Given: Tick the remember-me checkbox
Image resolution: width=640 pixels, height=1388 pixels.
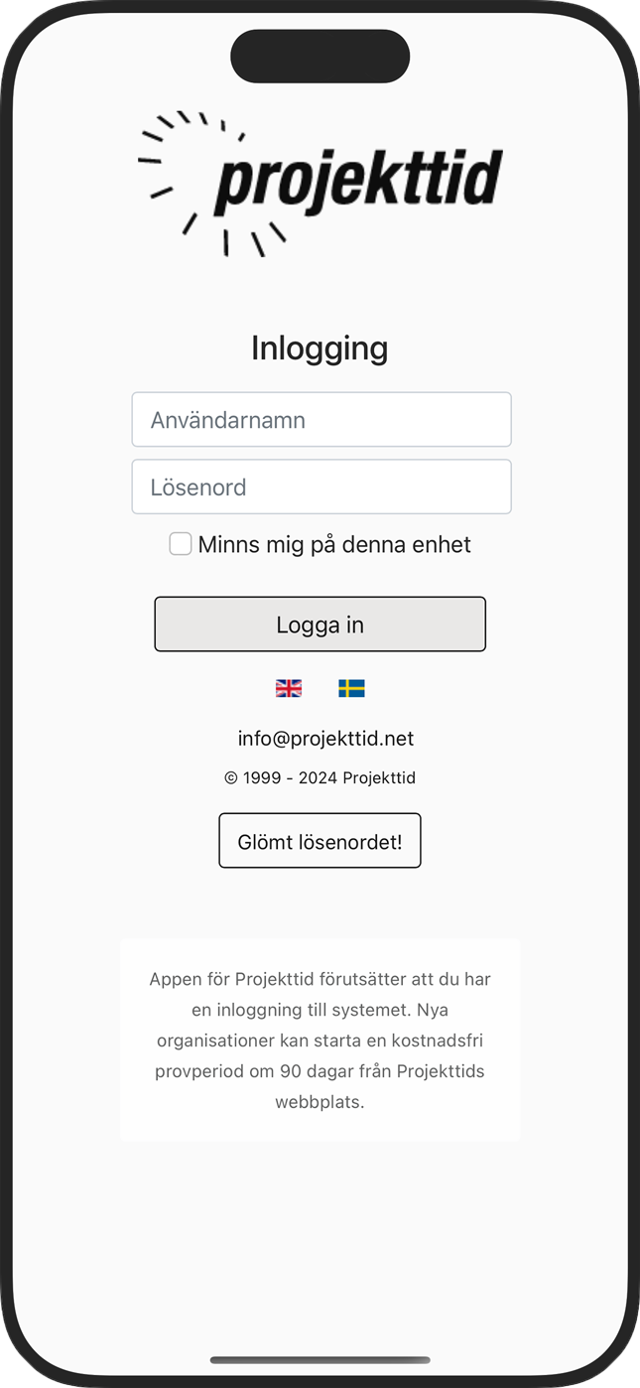Looking at the screenshot, I should pos(181,544).
